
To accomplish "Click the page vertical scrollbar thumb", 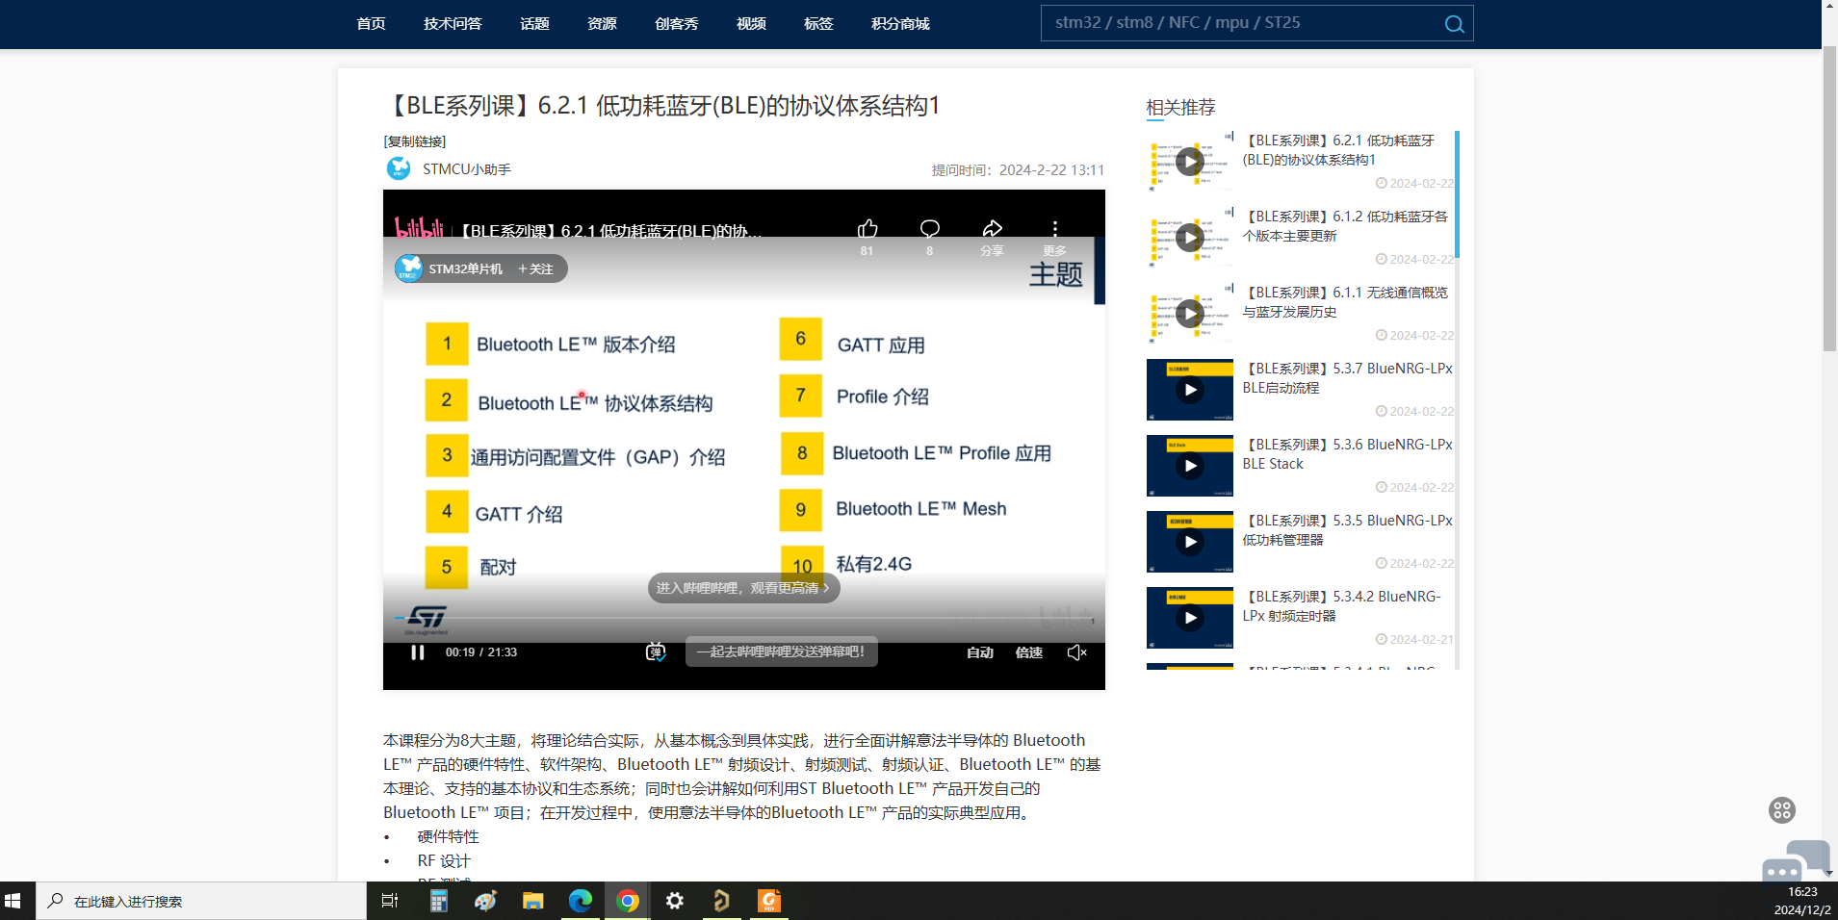I will (x=1829, y=197).
